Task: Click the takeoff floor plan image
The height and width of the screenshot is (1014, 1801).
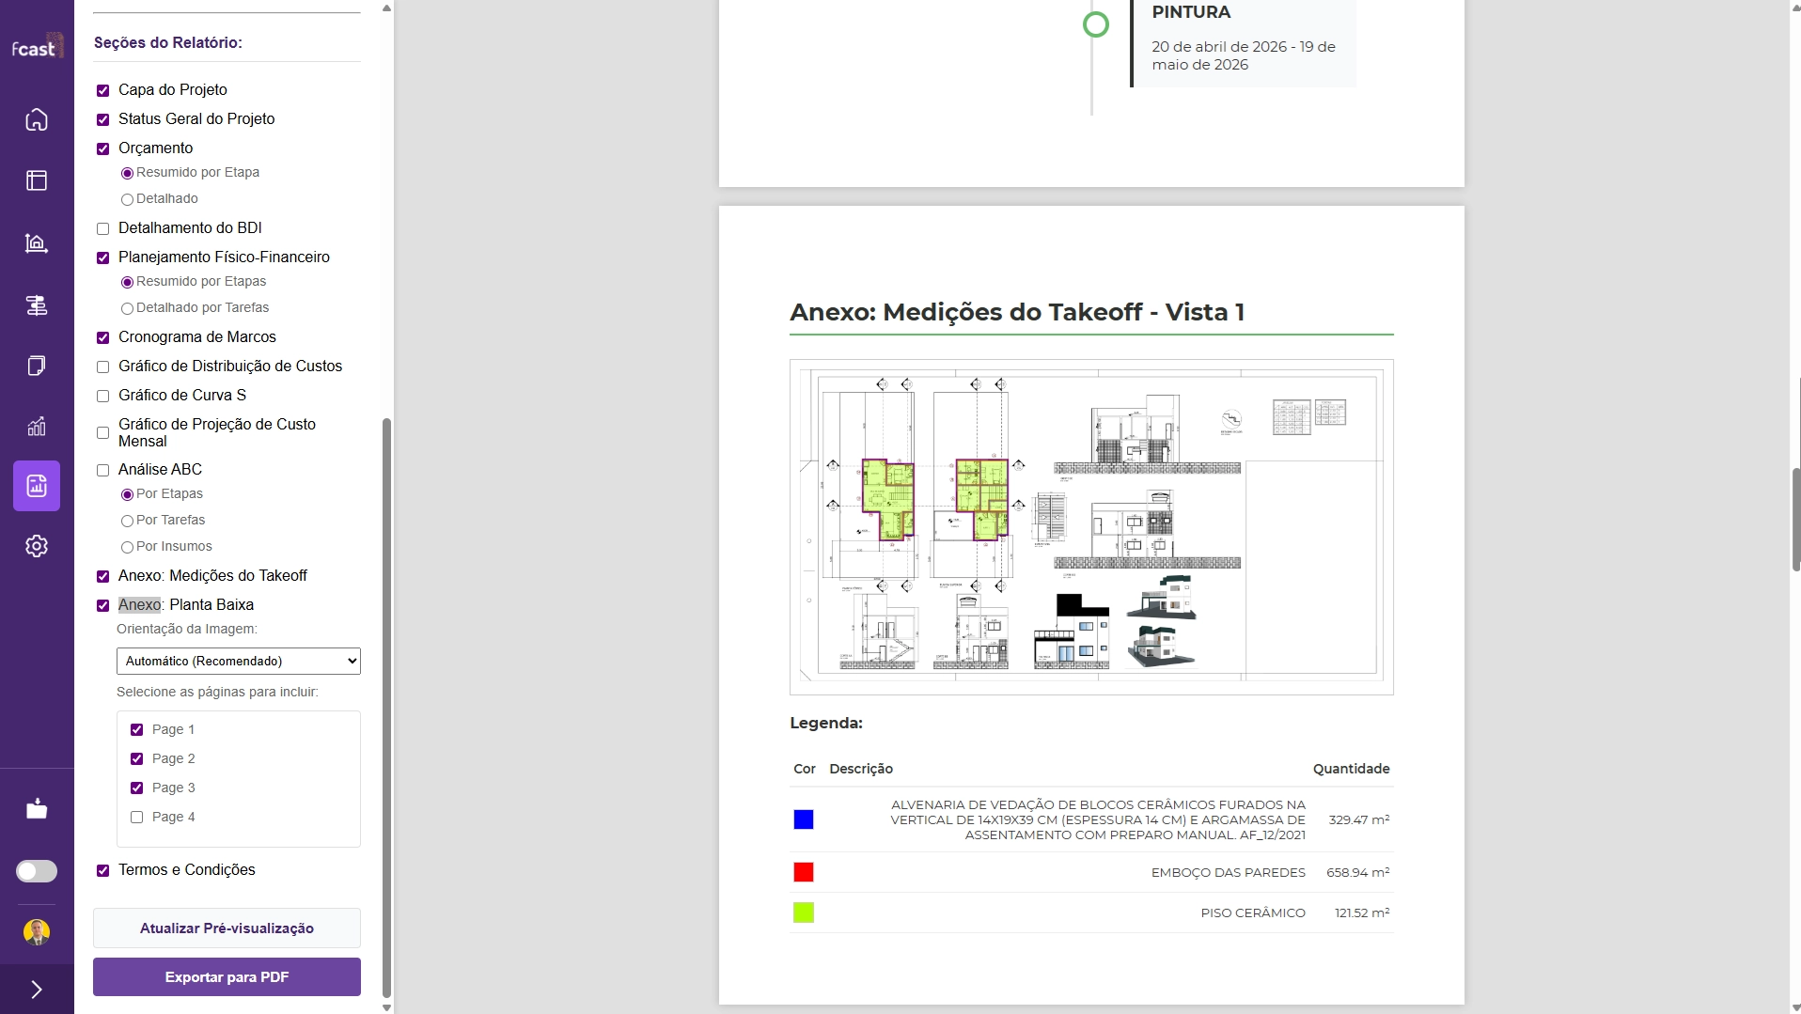Action: [1091, 526]
